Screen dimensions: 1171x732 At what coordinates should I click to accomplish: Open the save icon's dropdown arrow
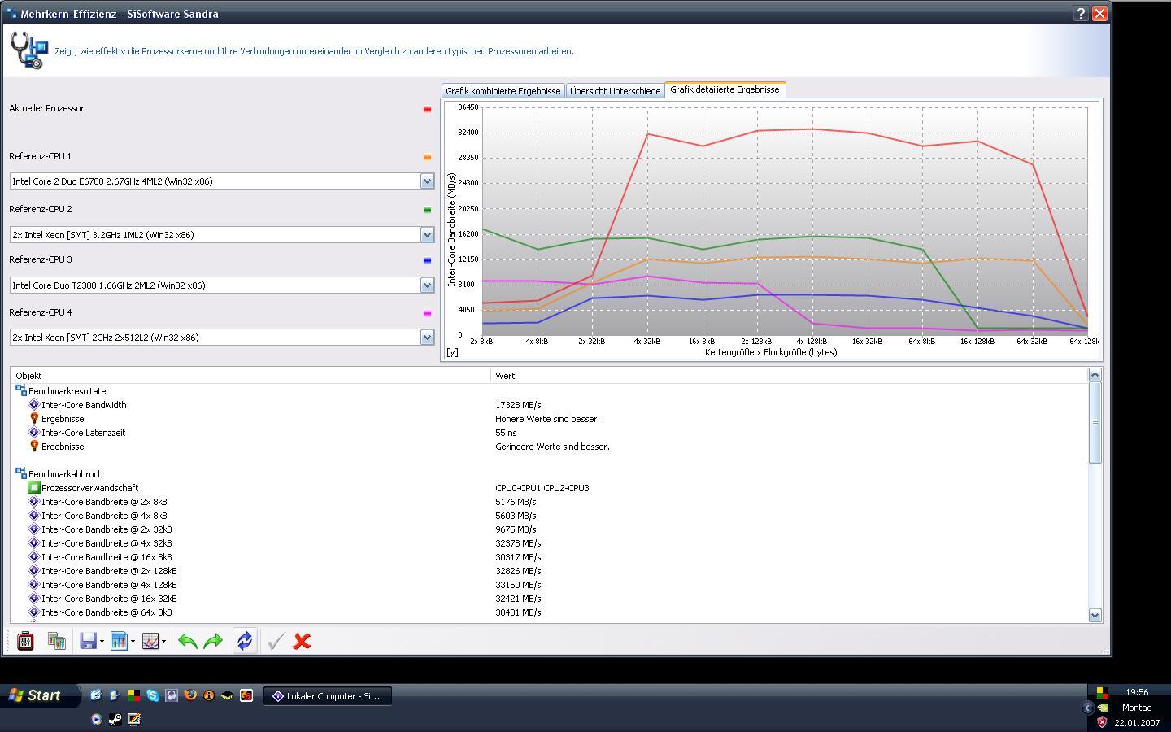click(102, 642)
